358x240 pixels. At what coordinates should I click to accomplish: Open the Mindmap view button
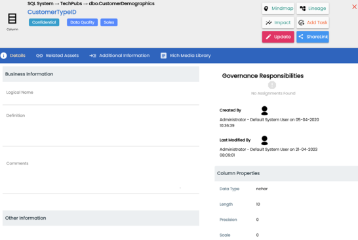[278, 9]
